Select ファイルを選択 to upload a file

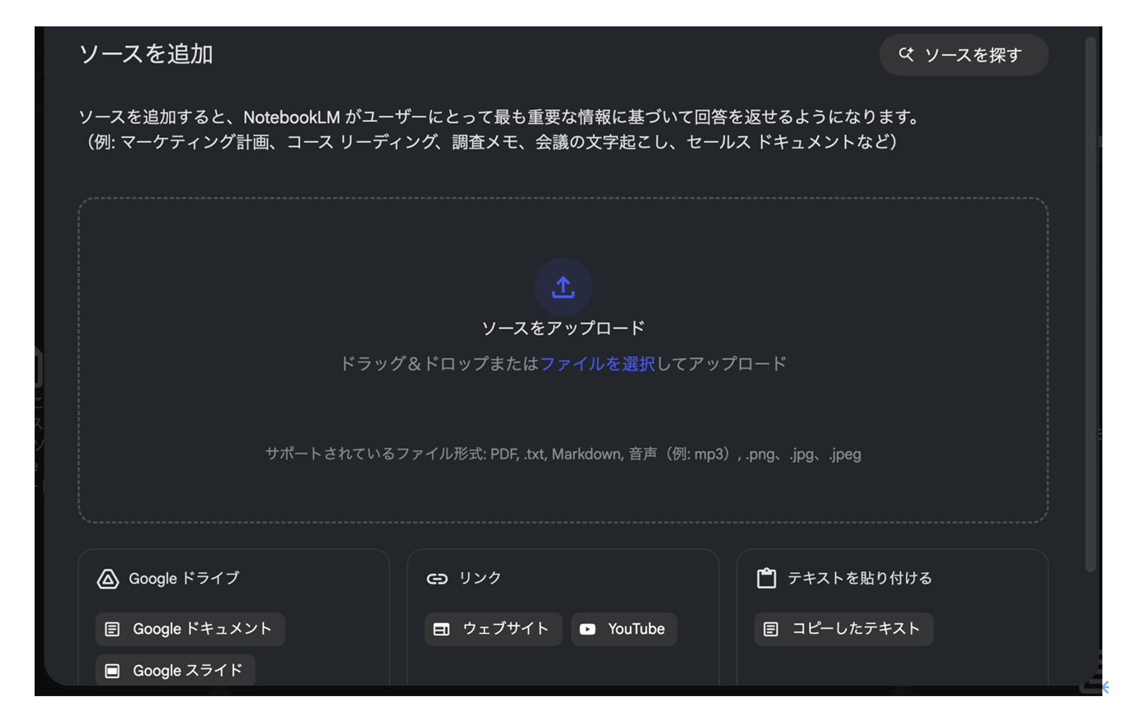[x=598, y=364]
